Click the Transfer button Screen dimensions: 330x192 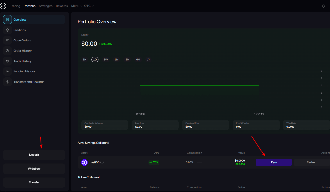[x=34, y=182]
